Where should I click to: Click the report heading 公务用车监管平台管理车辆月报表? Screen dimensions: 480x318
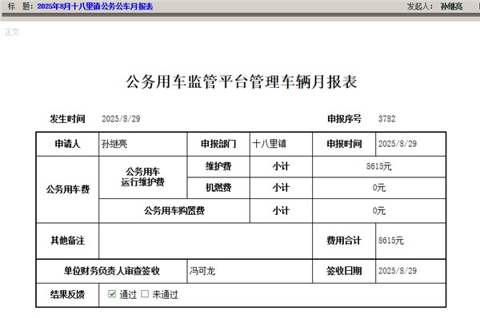(242, 81)
